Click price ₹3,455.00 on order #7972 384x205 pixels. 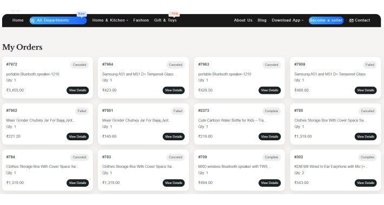click(x=15, y=90)
